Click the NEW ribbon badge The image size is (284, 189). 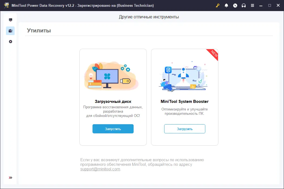[x=213, y=54]
